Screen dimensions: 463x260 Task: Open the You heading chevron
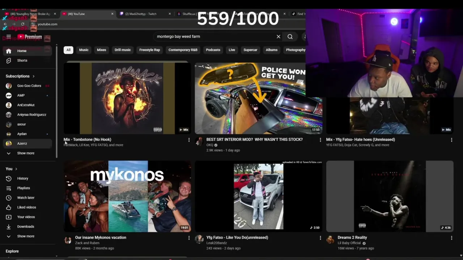coord(16,169)
